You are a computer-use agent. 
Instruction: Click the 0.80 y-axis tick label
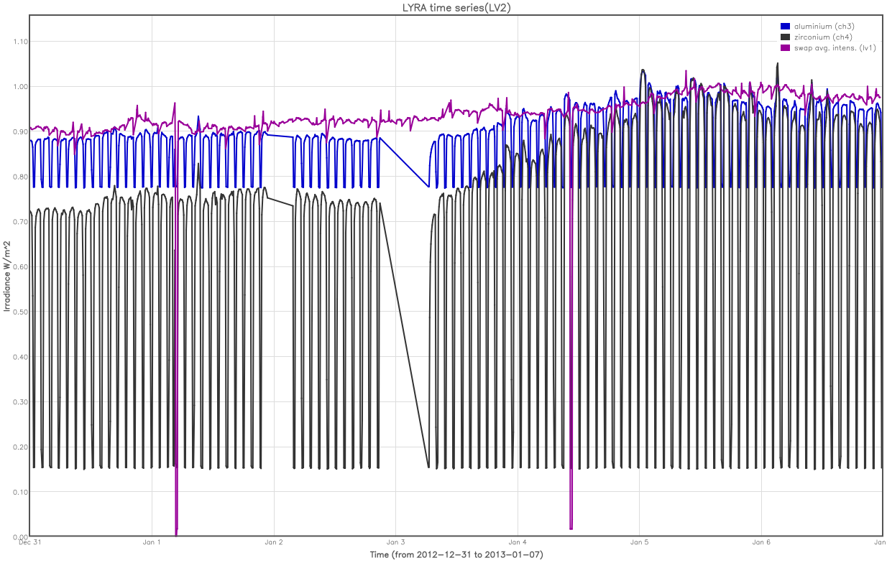20,177
